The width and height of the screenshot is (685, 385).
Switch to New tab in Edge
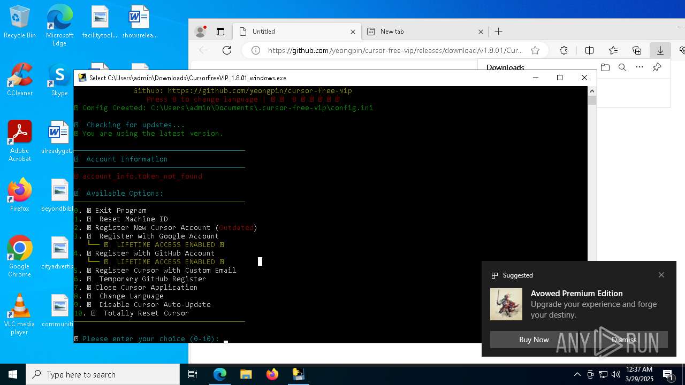click(425, 32)
